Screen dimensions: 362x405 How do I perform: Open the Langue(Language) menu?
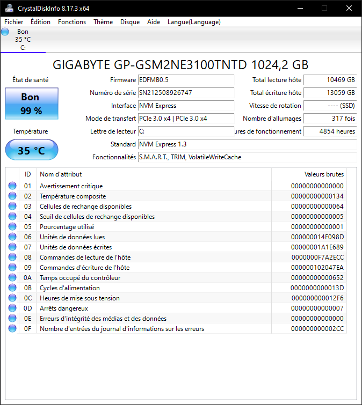194,22
